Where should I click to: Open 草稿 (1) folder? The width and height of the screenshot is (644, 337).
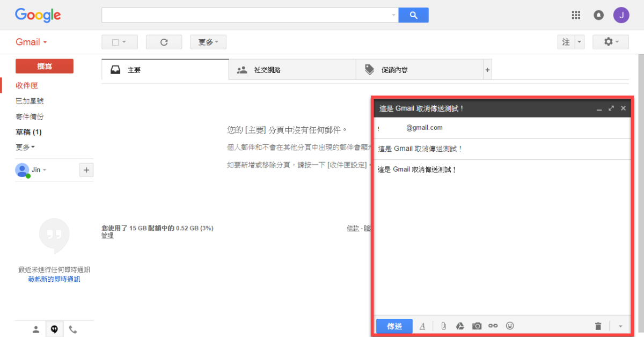(28, 132)
